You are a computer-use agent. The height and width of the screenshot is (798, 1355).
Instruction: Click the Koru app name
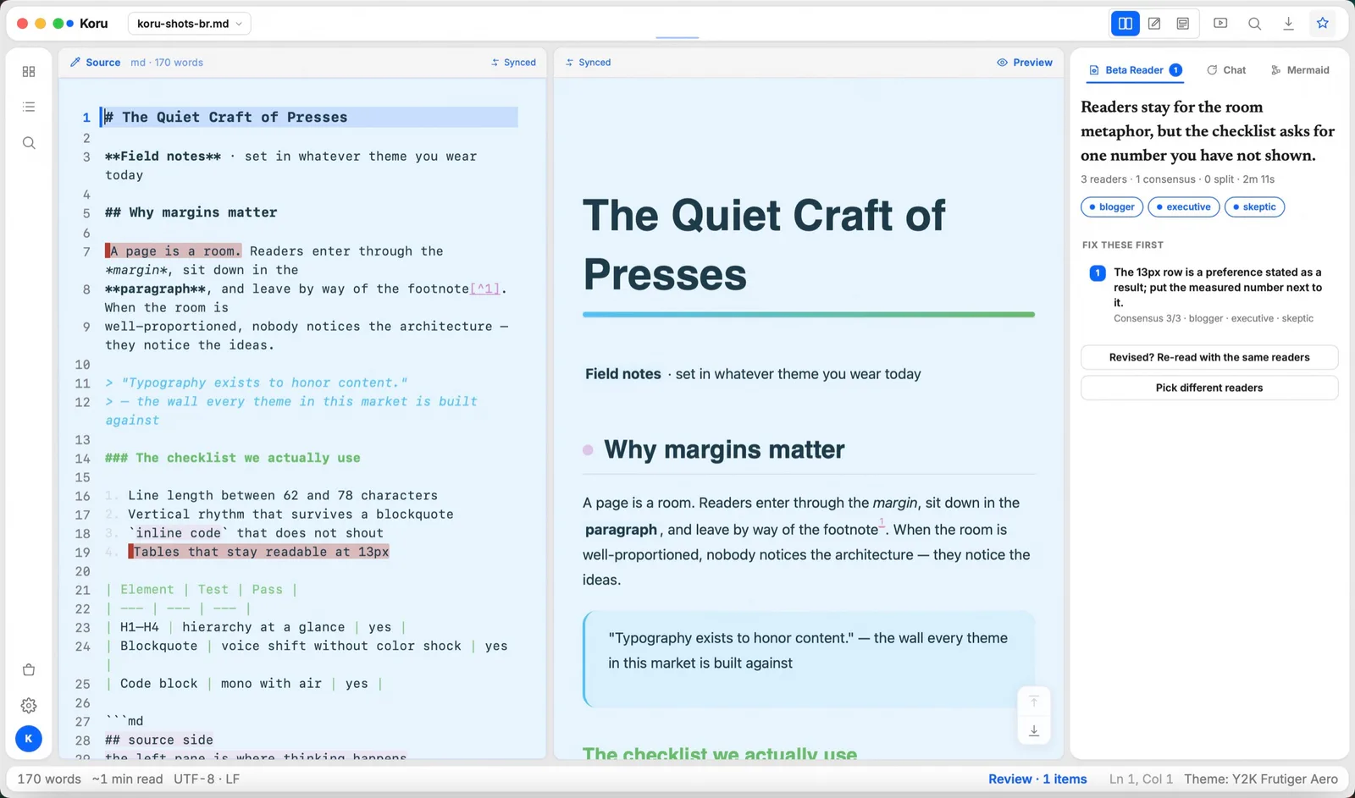click(94, 24)
